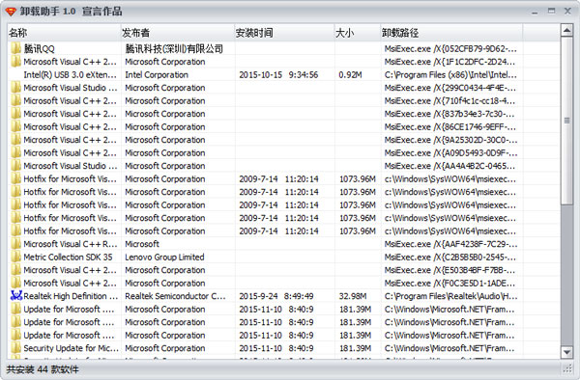Click install time 2015-9-24 8:49:49
This screenshot has height=380, width=580.
276,296
